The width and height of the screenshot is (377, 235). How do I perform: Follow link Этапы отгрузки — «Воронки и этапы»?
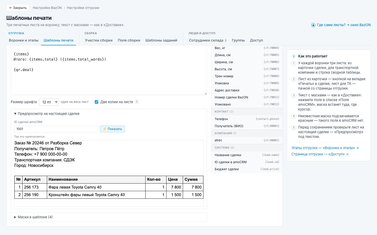point(325,148)
